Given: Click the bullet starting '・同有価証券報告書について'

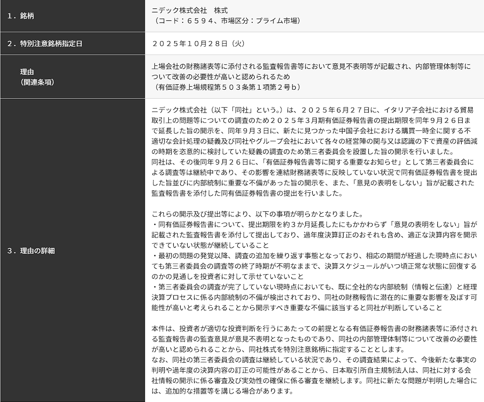Looking at the screenshot, I should pyautogui.click(x=314, y=225).
